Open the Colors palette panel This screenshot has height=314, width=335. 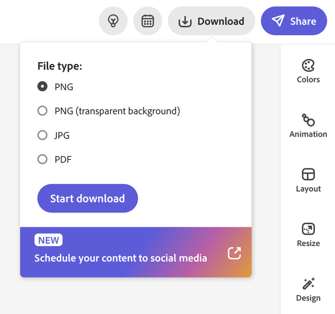coord(308,71)
